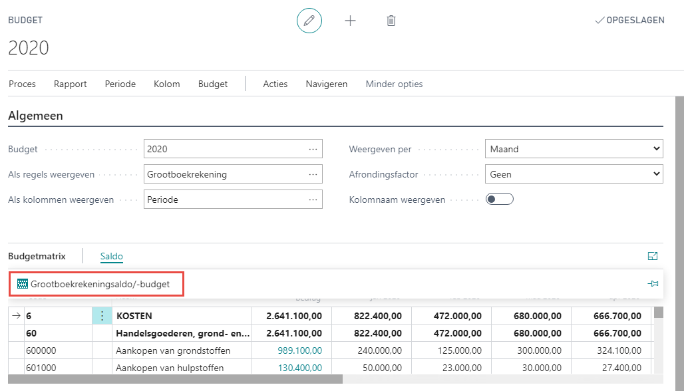The height and width of the screenshot is (391, 684).
Task: Delete the budget using the trash icon
Action: pyautogui.click(x=391, y=21)
